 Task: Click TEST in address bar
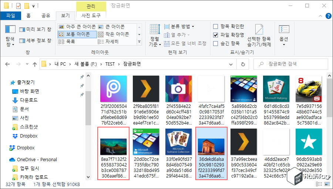(110, 64)
